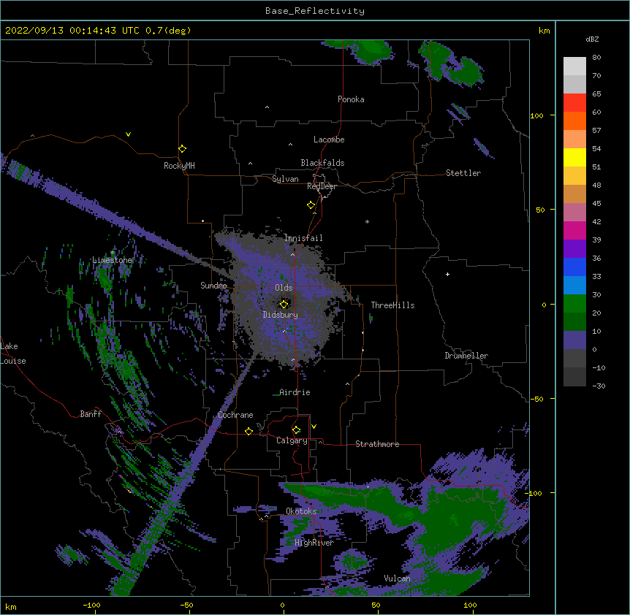Screen dimensions: 630x615
Task: Click the yellow V marker right of Calgary
Action: tap(314, 427)
